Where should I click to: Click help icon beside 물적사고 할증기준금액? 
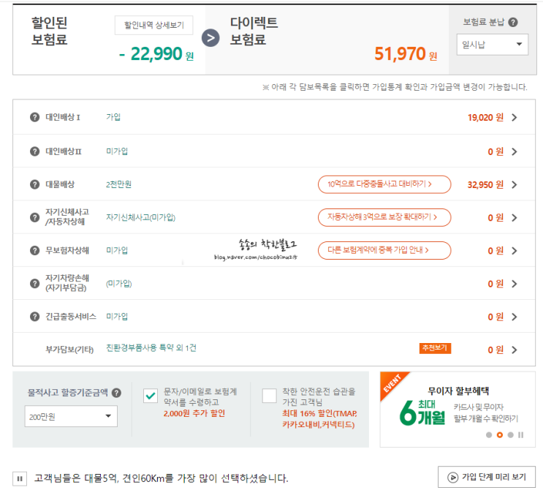tap(116, 393)
